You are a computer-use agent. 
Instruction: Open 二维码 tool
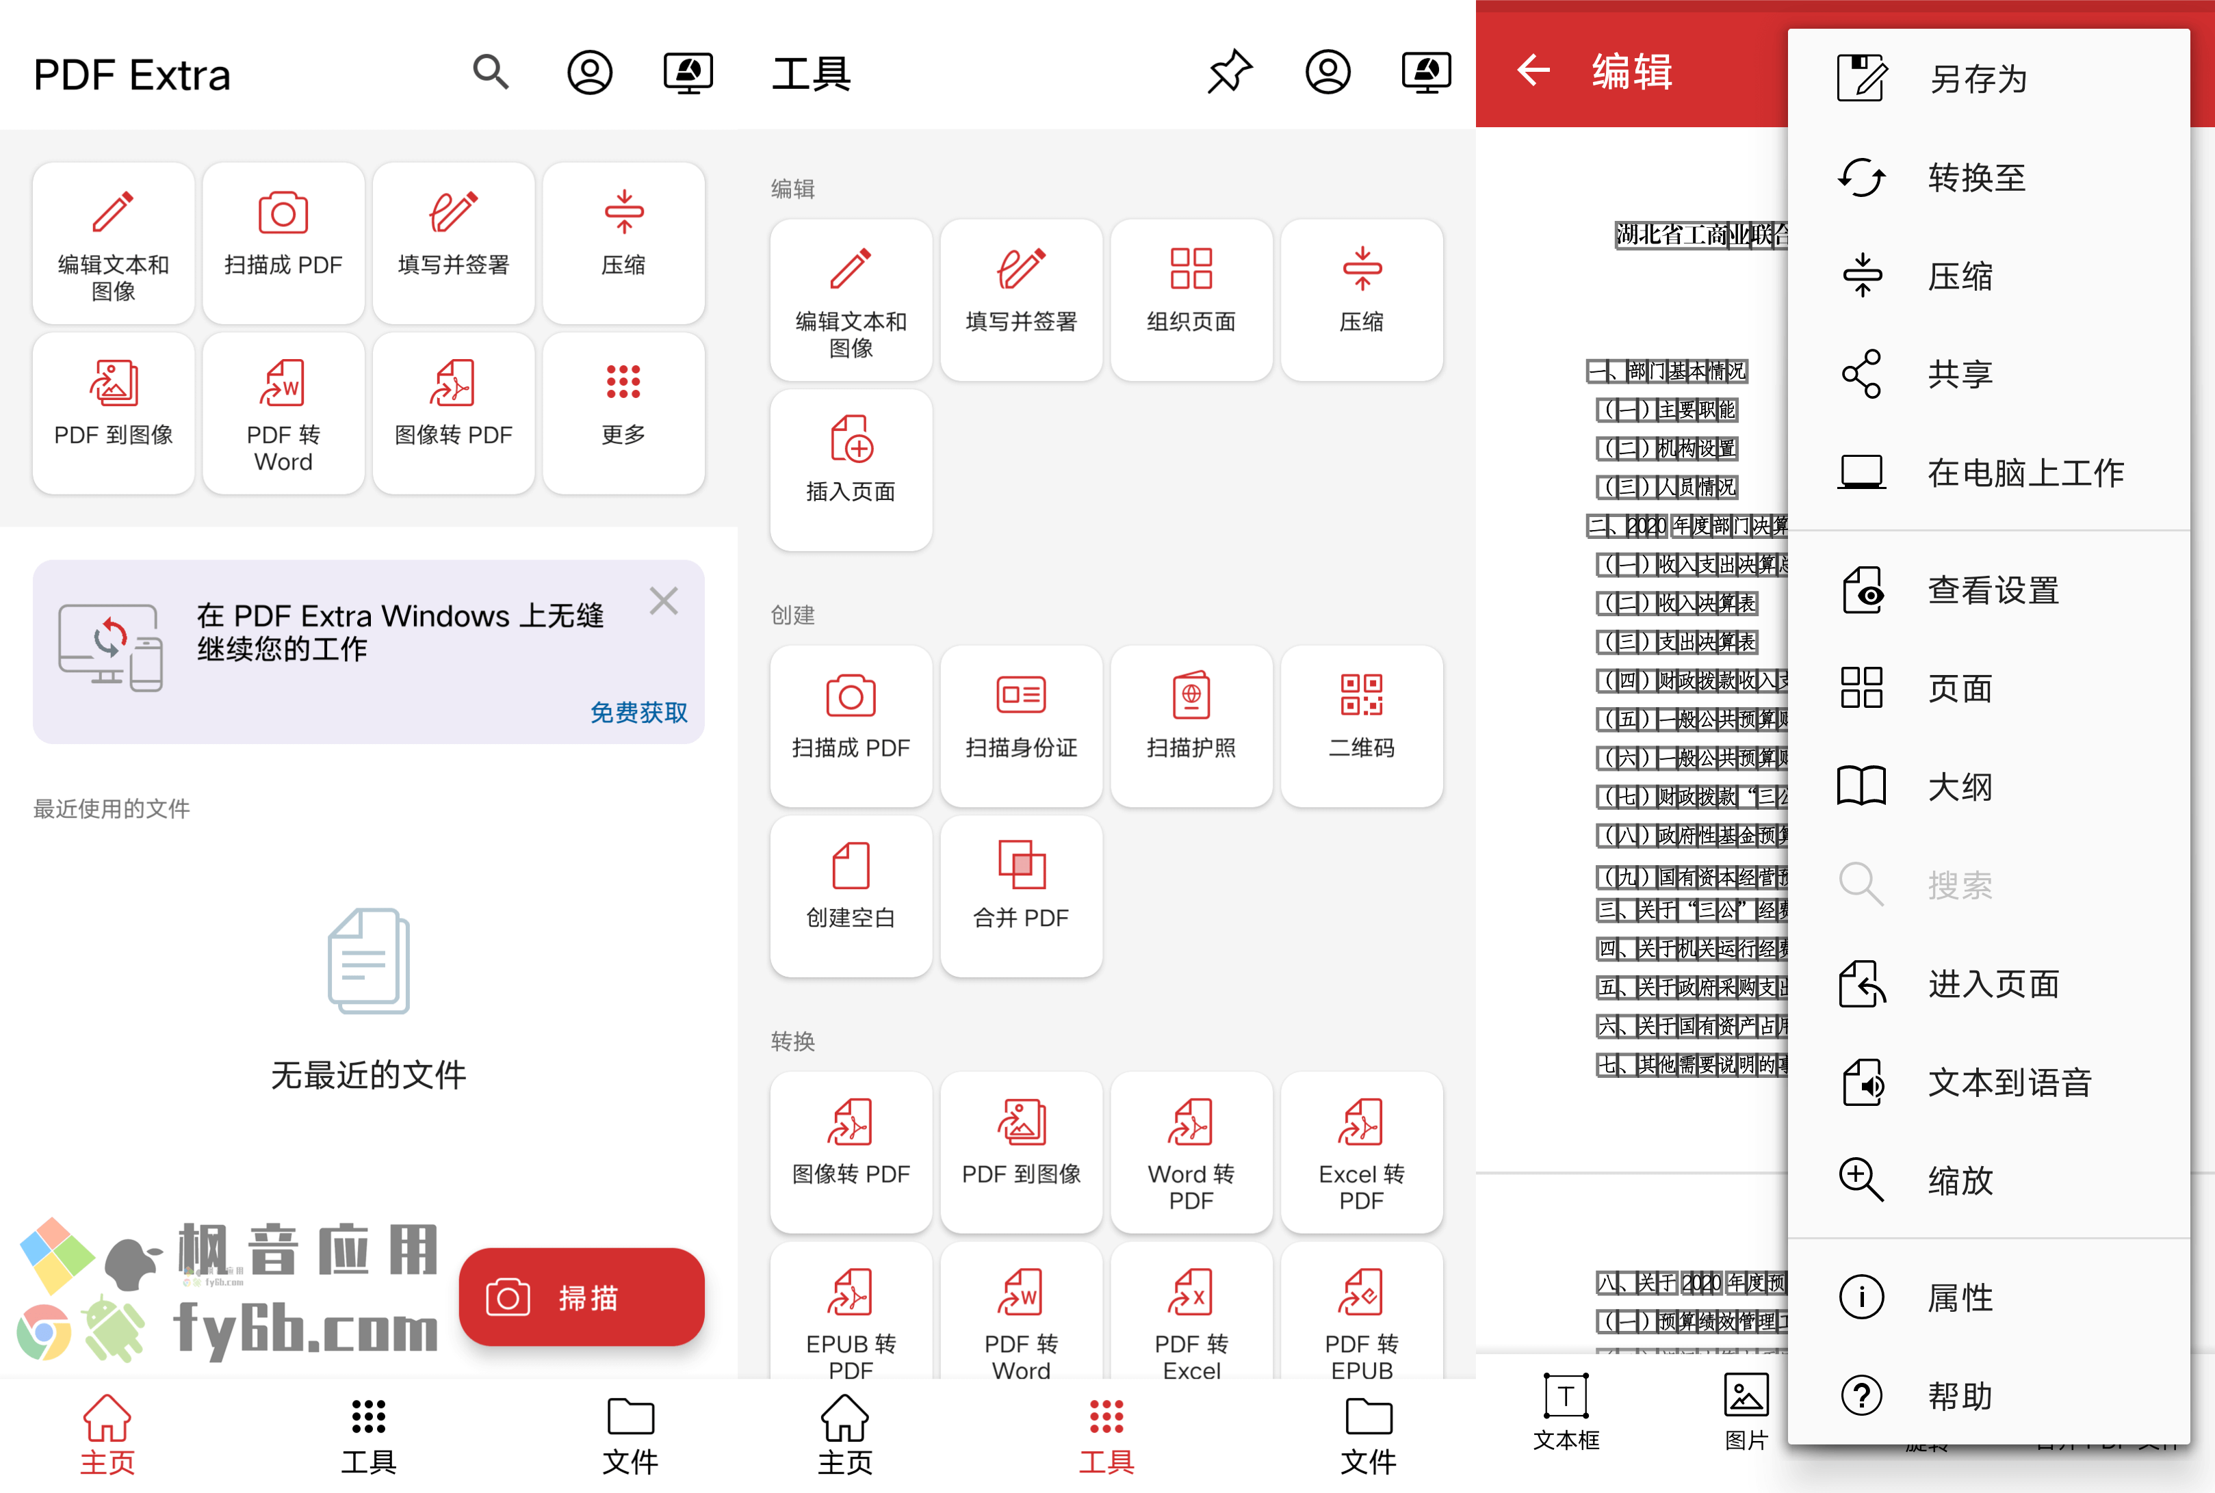1362,726
